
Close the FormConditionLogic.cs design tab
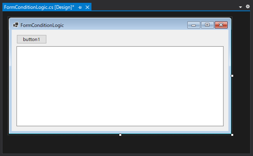[87, 7]
